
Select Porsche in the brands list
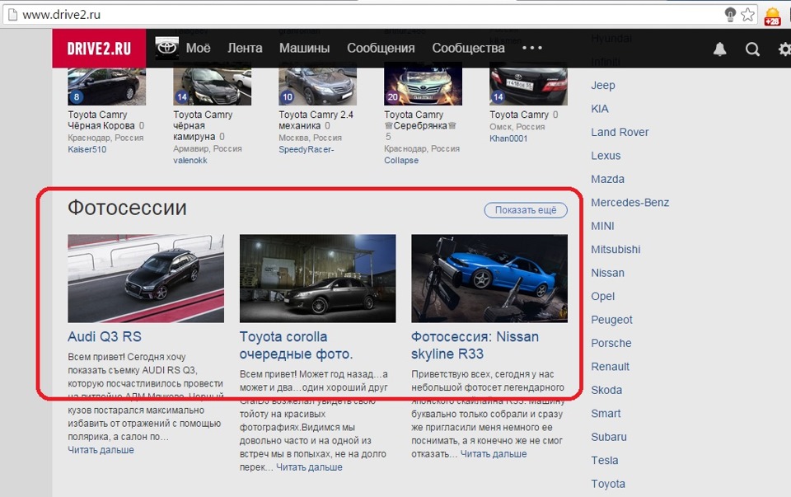point(611,343)
